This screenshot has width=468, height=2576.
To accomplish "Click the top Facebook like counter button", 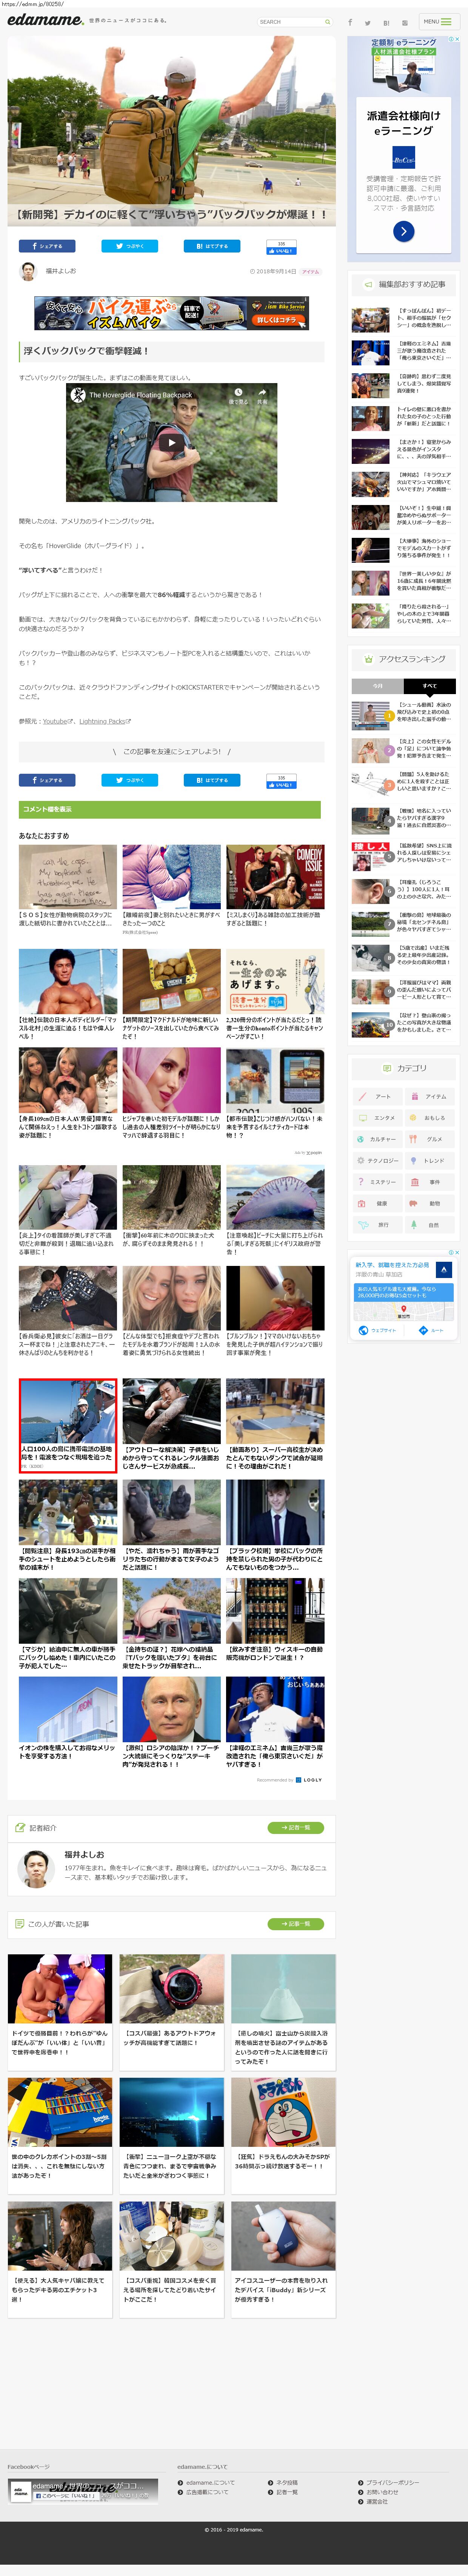I will [x=281, y=247].
